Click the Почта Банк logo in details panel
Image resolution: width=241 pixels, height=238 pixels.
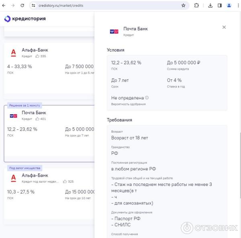click(x=114, y=32)
